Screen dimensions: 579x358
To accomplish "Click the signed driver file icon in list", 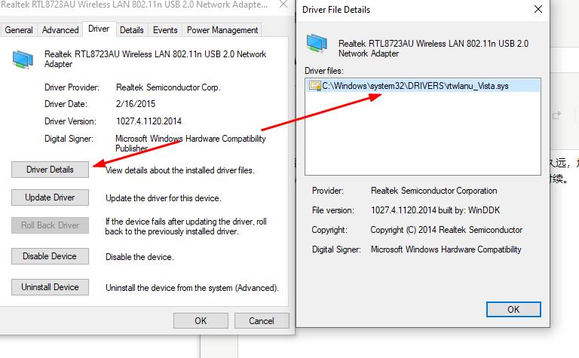I will [315, 86].
